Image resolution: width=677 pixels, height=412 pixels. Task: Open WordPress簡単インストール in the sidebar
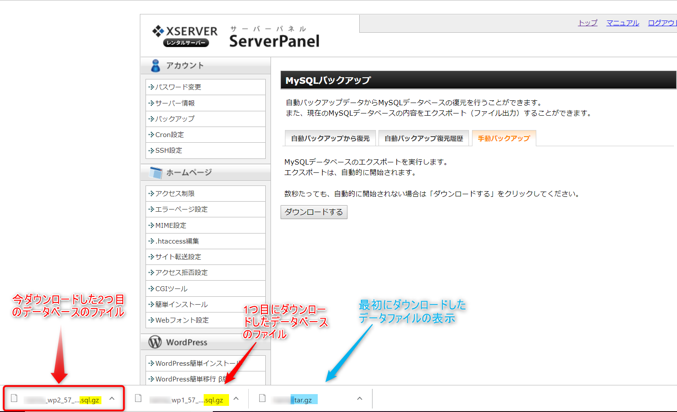(x=205, y=363)
